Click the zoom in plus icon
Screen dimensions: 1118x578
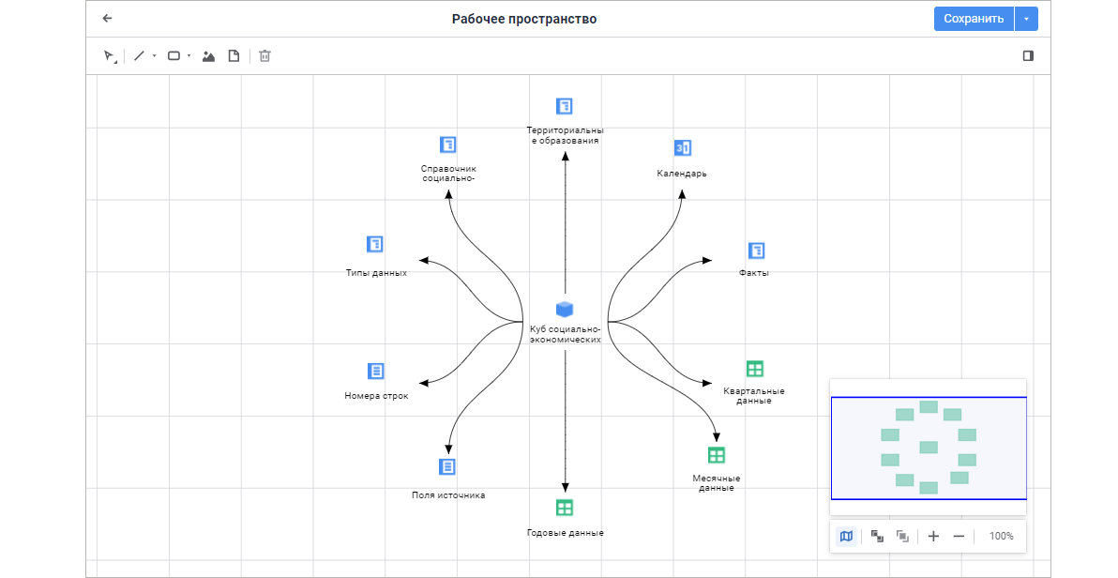[x=933, y=536]
